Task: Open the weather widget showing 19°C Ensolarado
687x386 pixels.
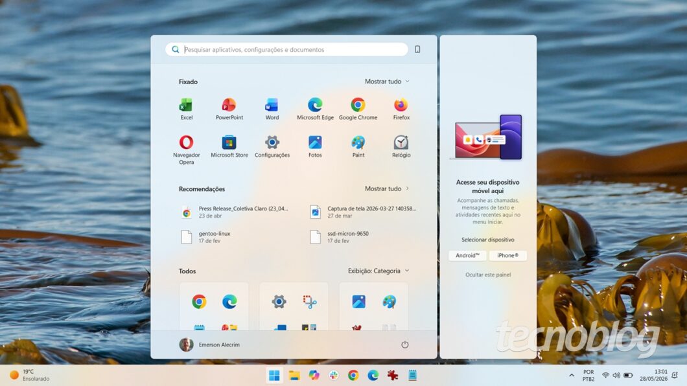Action: [30, 376]
